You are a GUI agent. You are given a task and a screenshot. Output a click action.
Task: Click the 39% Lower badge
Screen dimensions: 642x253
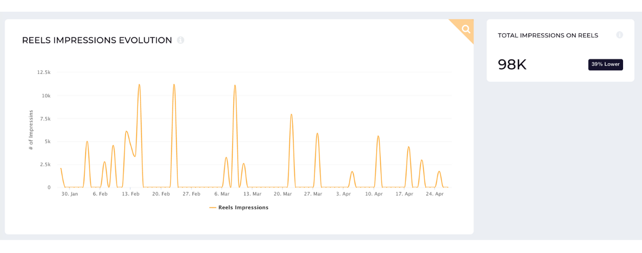605,64
